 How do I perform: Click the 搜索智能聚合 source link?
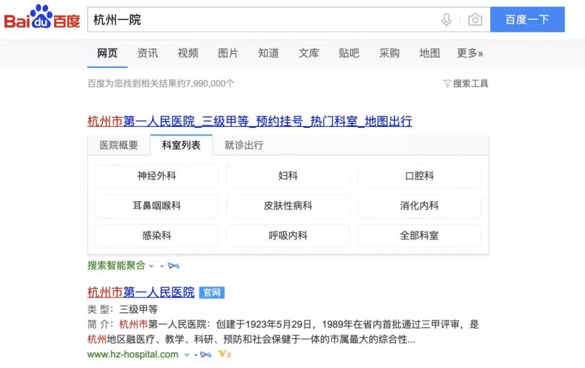(x=116, y=266)
